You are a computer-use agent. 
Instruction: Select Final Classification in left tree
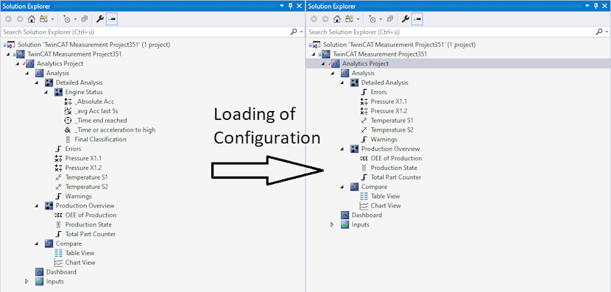pyautogui.click(x=101, y=140)
